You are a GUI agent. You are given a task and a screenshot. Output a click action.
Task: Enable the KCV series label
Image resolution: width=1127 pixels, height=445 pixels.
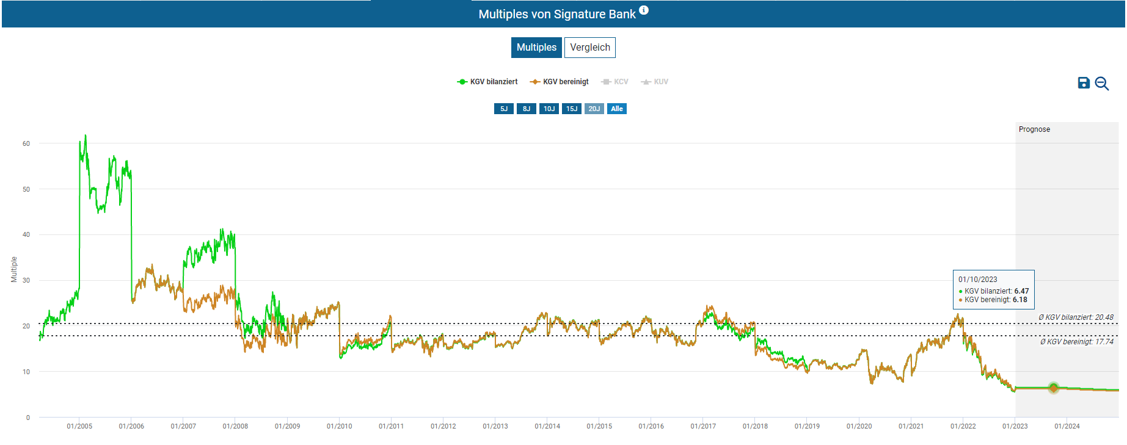(x=621, y=82)
